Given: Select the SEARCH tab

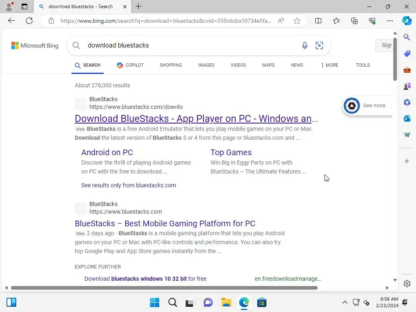Looking at the screenshot, I should click(88, 65).
